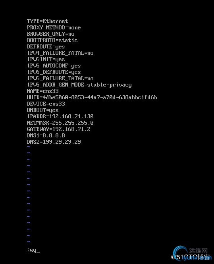Click the DNS2=199.29.29.29 line
The image size is (214, 264).
tap(54, 142)
